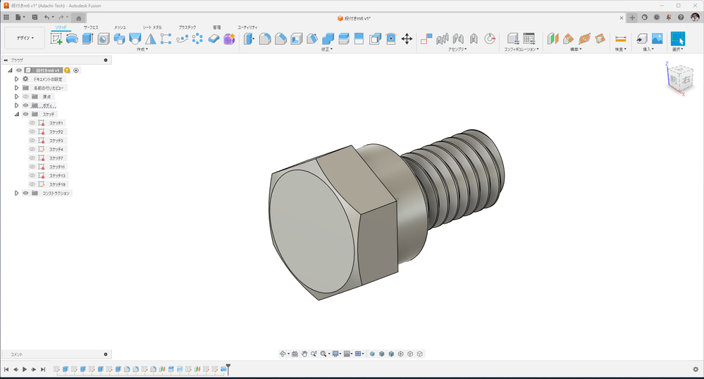Switch to the サーフェス tab
Image resolution: width=704 pixels, height=379 pixels.
pos(91,27)
